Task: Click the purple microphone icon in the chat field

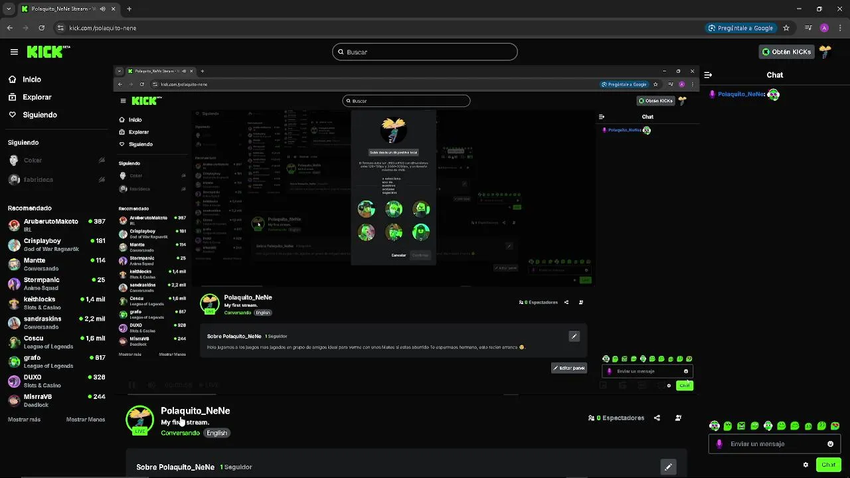Action: coord(719,444)
